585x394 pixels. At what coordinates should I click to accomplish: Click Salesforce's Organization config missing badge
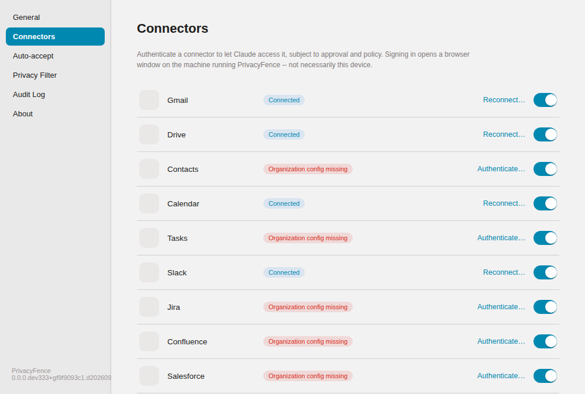[x=308, y=376]
